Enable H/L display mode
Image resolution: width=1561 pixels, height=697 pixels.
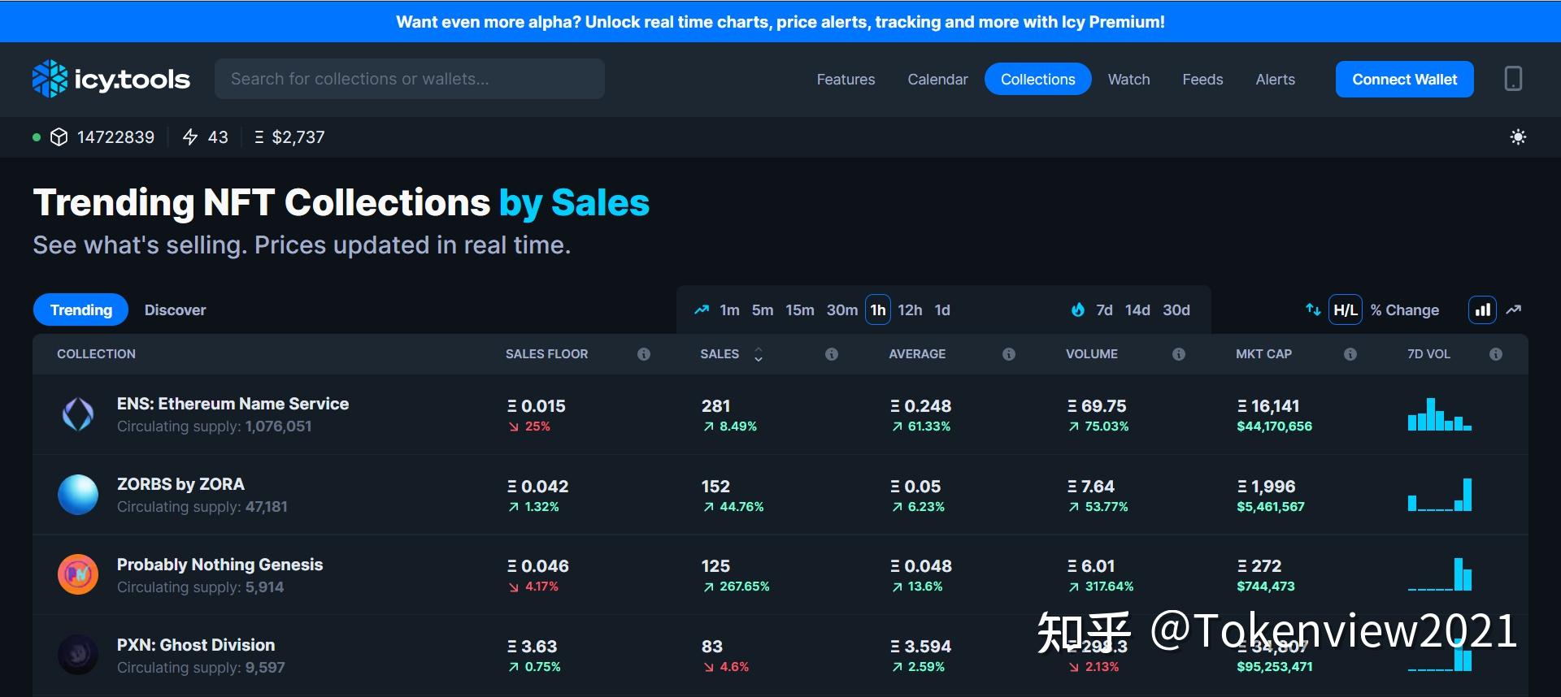coord(1346,310)
